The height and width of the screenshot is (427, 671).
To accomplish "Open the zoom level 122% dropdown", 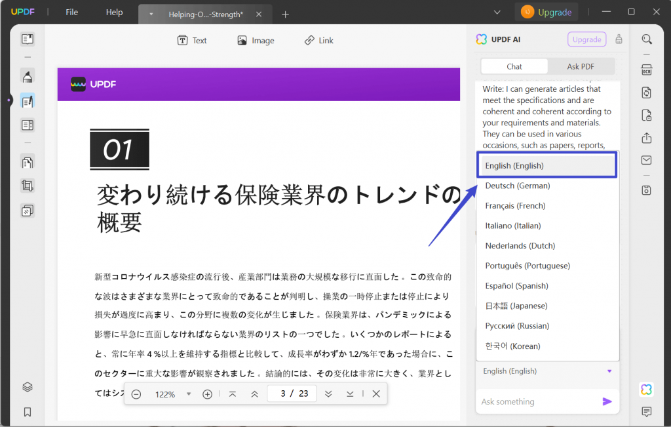I will click(x=189, y=394).
